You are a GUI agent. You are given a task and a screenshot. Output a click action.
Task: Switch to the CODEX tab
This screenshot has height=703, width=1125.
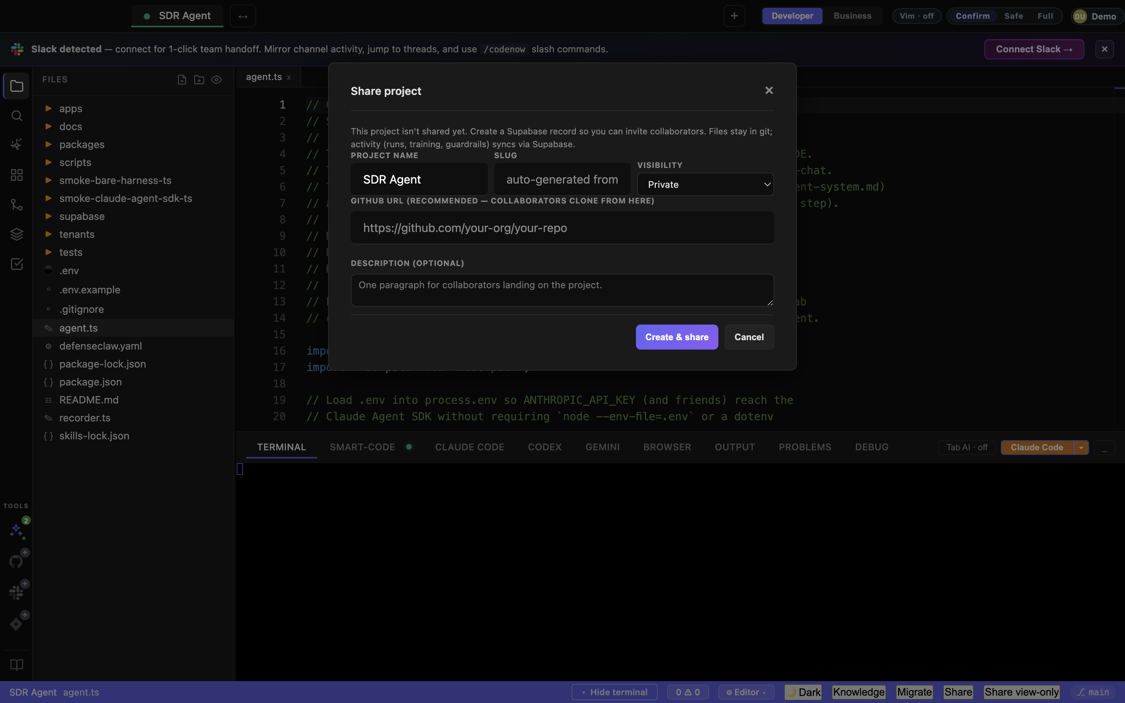tap(545, 447)
